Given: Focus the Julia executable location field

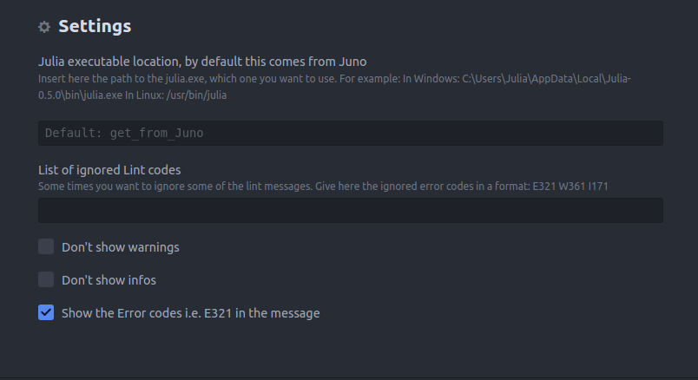Looking at the screenshot, I should [x=350, y=133].
